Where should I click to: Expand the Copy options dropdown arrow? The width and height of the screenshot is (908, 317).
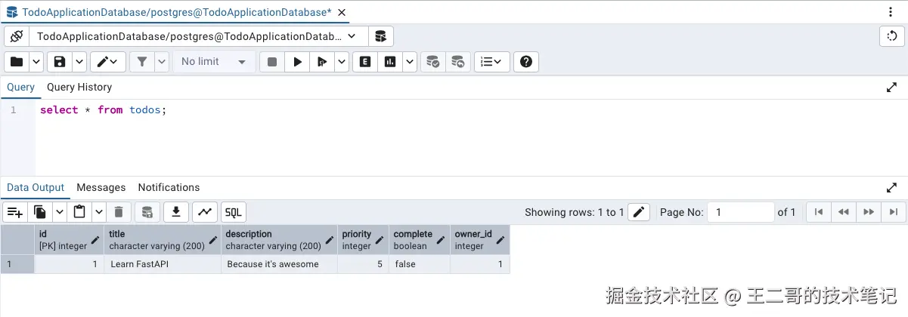coord(59,212)
